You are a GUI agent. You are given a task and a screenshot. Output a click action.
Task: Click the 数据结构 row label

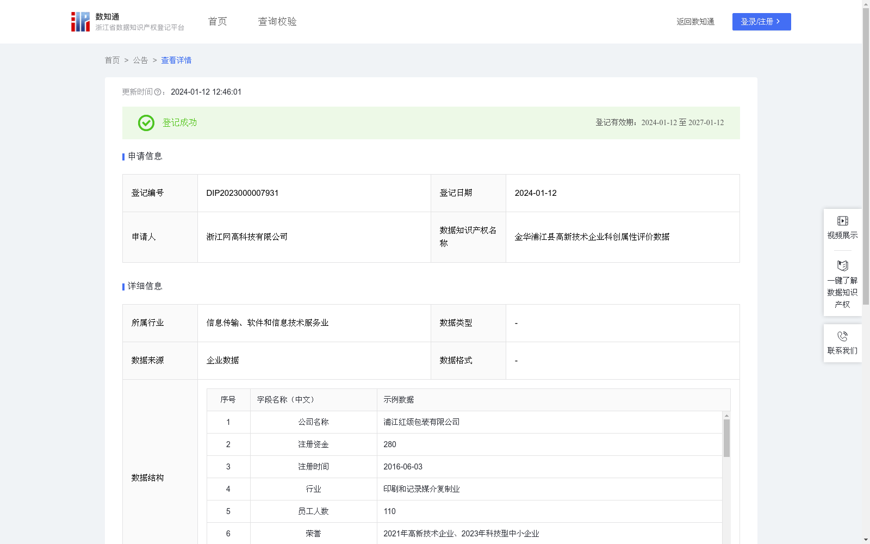pyautogui.click(x=147, y=478)
